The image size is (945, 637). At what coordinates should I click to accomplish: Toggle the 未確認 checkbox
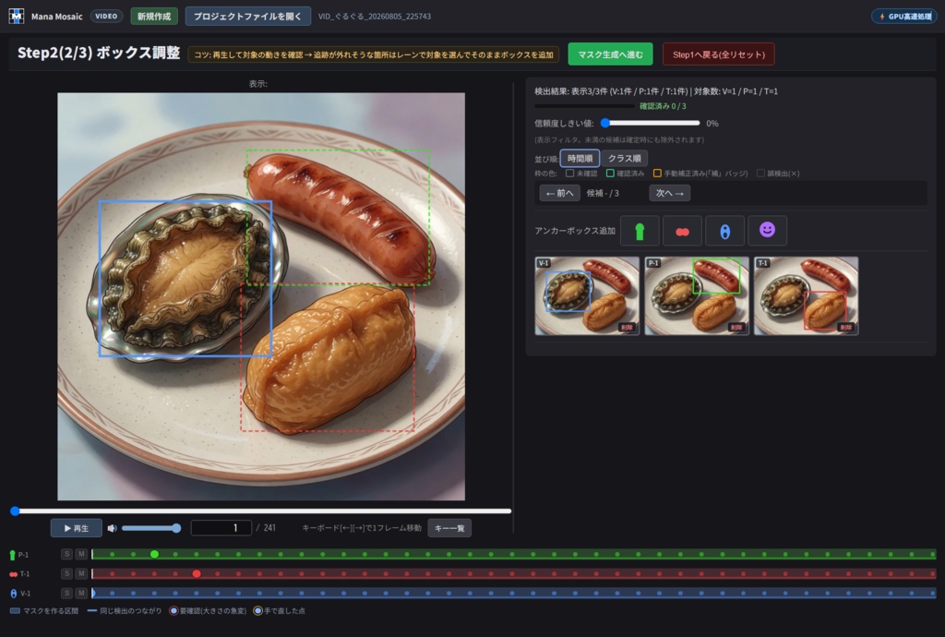pos(569,173)
